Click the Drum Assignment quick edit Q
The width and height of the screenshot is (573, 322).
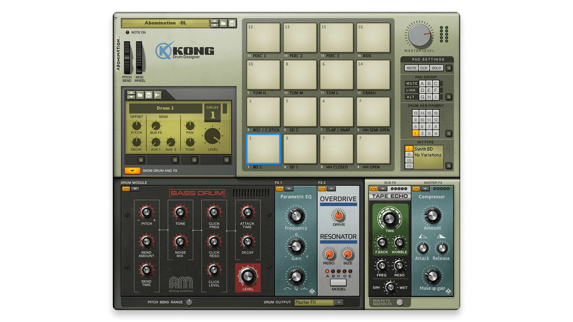pos(449,134)
